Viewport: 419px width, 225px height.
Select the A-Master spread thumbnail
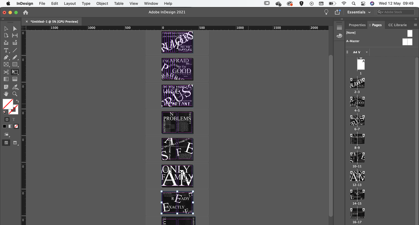click(408, 41)
